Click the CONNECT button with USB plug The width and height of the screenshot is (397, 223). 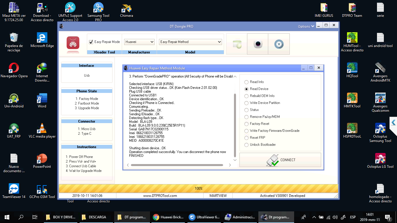click(280, 160)
